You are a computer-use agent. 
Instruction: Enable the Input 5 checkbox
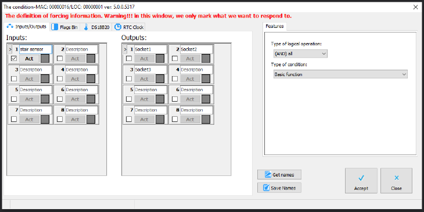coord(14,99)
